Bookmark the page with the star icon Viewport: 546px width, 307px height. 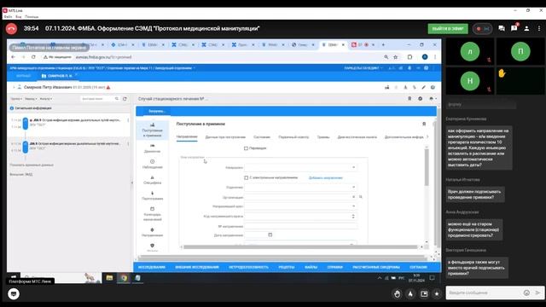[396, 57]
